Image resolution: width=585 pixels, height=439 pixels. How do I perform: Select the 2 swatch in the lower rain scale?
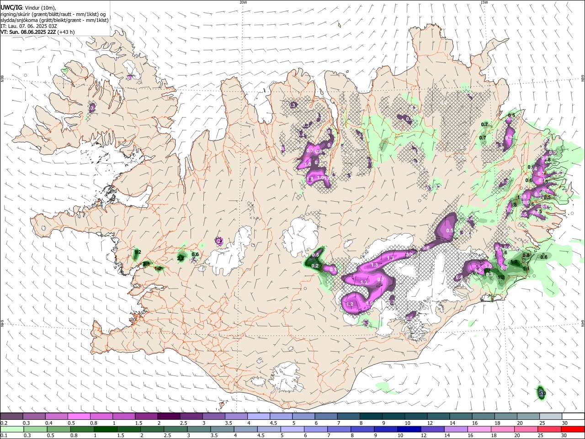151,429
